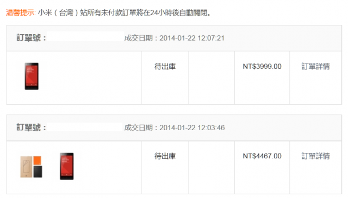Image resolution: width=348 pixels, height=198 pixels.
Task: Click the NT$3999.00 price
Action: pyautogui.click(x=262, y=66)
